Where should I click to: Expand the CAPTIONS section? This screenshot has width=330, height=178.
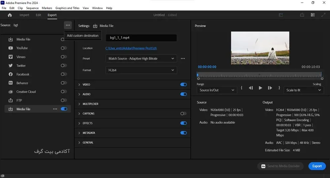79,113
